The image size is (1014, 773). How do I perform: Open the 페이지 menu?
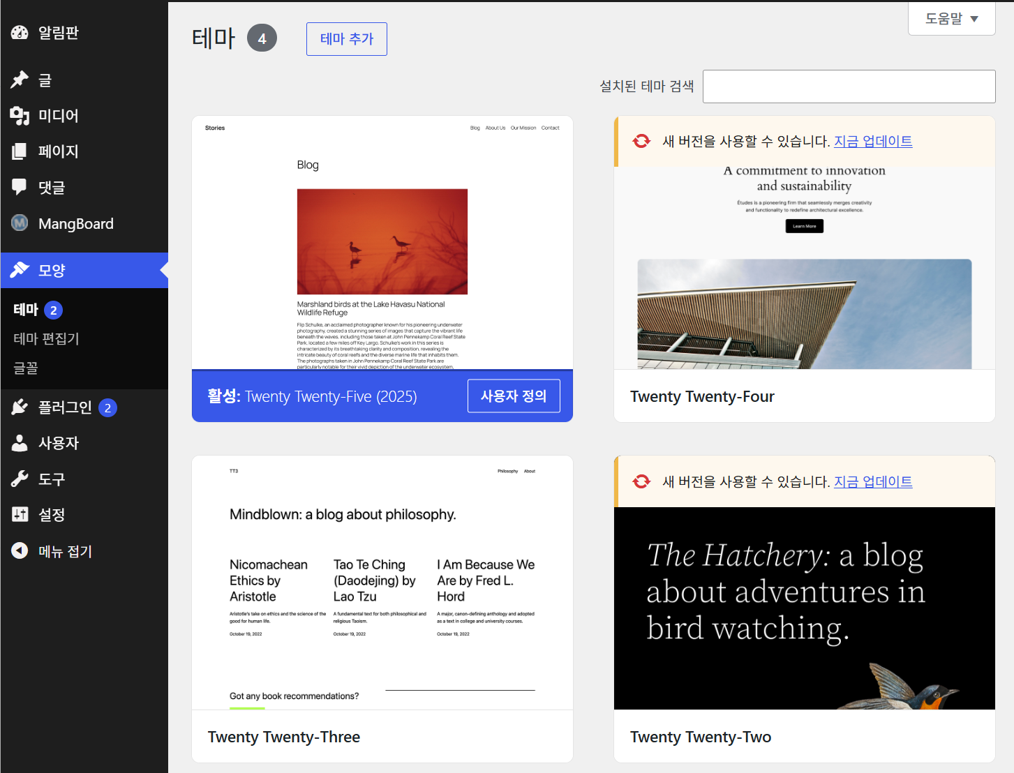pos(84,151)
